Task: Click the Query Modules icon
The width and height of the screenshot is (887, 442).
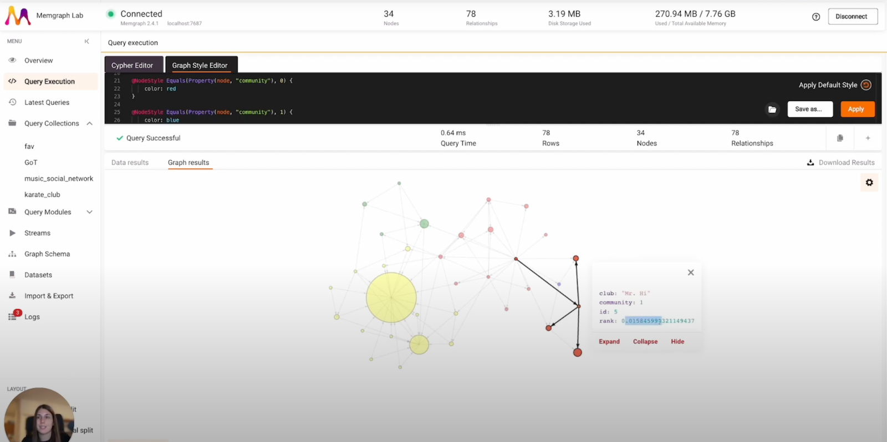Action: 12,212
